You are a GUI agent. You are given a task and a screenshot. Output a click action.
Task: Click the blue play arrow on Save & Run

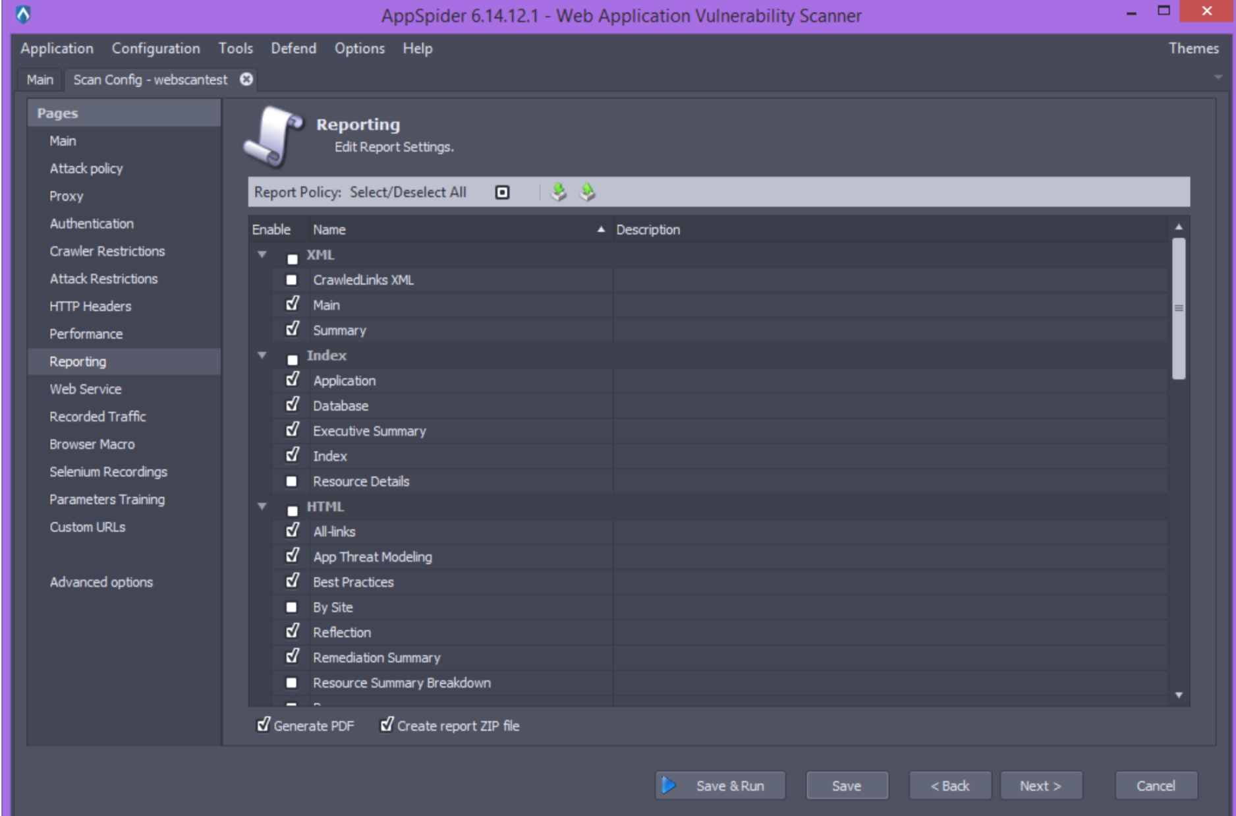(669, 785)
